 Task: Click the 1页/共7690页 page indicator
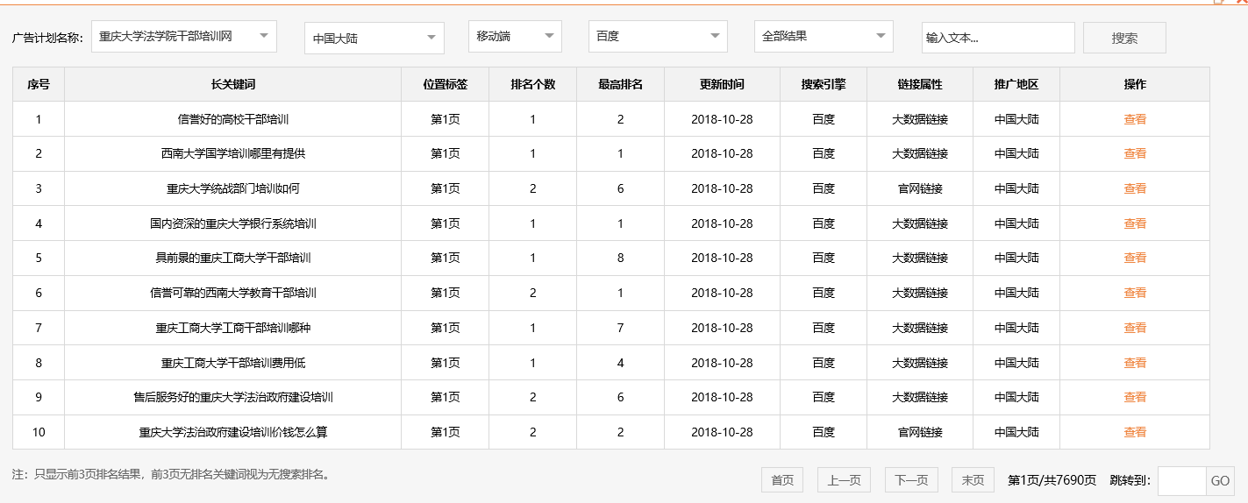1052,480
